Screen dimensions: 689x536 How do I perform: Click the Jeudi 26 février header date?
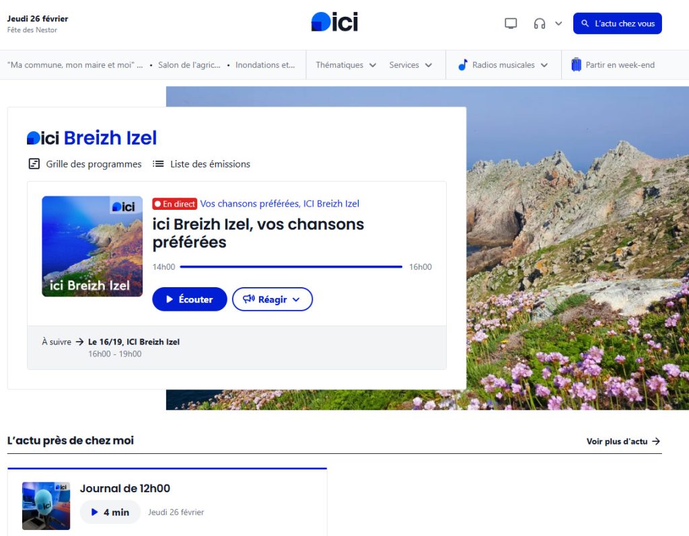click(38, 18)
